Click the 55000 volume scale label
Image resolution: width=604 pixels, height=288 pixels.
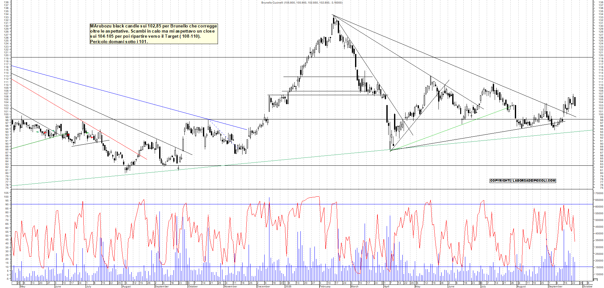[599, 213]
